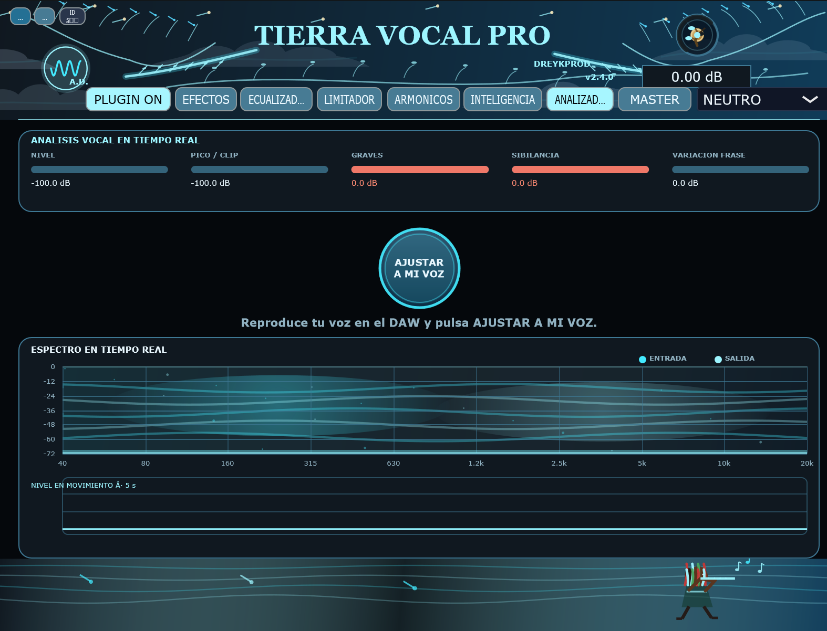
Task: Click the NIVEL meter bar
Action: 99,170
